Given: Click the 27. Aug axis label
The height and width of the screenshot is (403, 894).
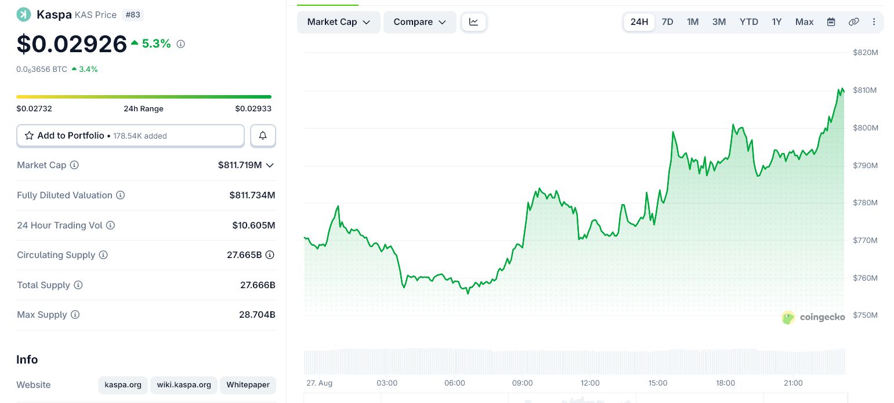Looking at the screenshot, I should [319, 383].
